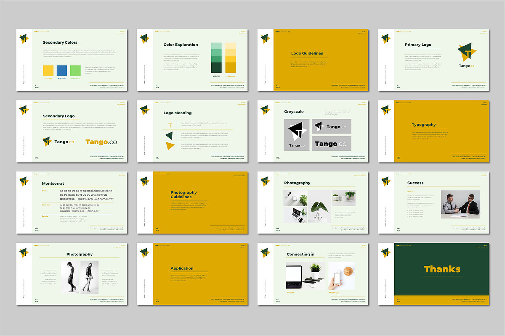Click the 'Tango.co' text under the Primary Logo
Viewport: 505px width, 336px height.
[x=467, y=66]
